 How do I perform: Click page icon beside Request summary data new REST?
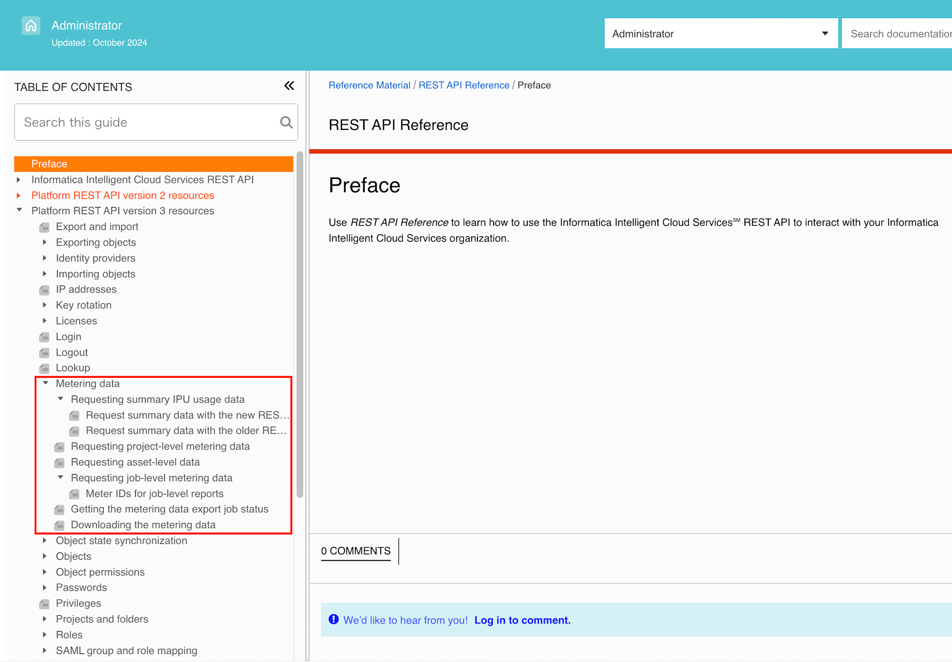[74, 415]
